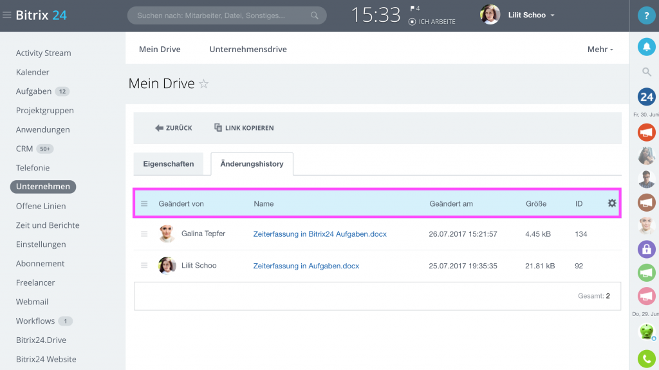Click the right sidebar search icon
Image resolution: width=659 pixels, height=370 pixels.
(x=646, y=72)
